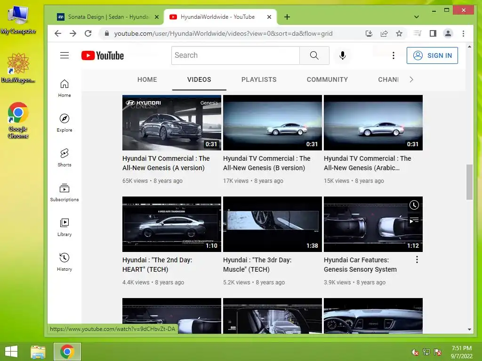This screenshot has height=361, width=482.
Task: Open the media control icon in toolbar
Action: [x=418, y=33]
